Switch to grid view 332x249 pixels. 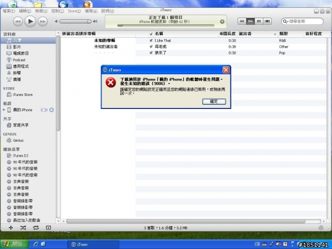259,21
